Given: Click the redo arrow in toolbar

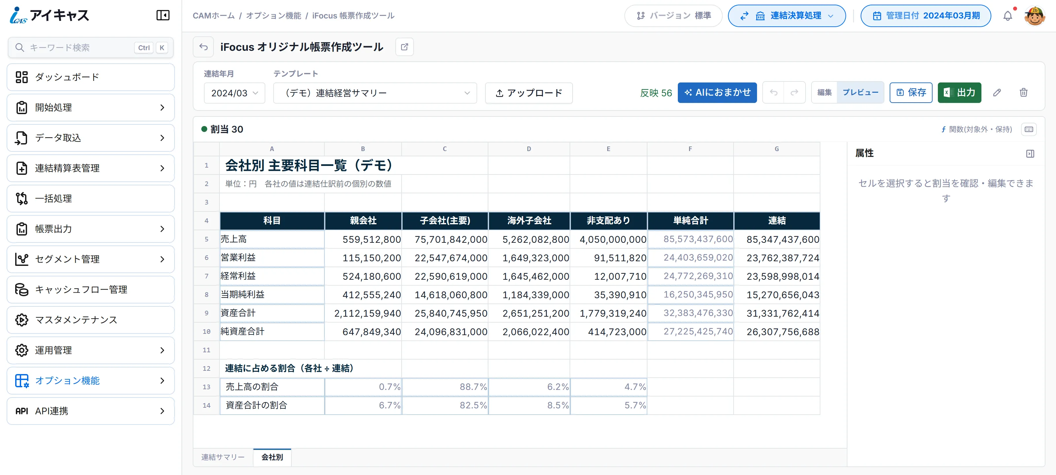Looking at the screenshot, I should [794, 93].
